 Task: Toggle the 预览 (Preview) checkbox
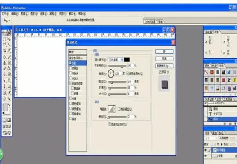pos(160,72)
